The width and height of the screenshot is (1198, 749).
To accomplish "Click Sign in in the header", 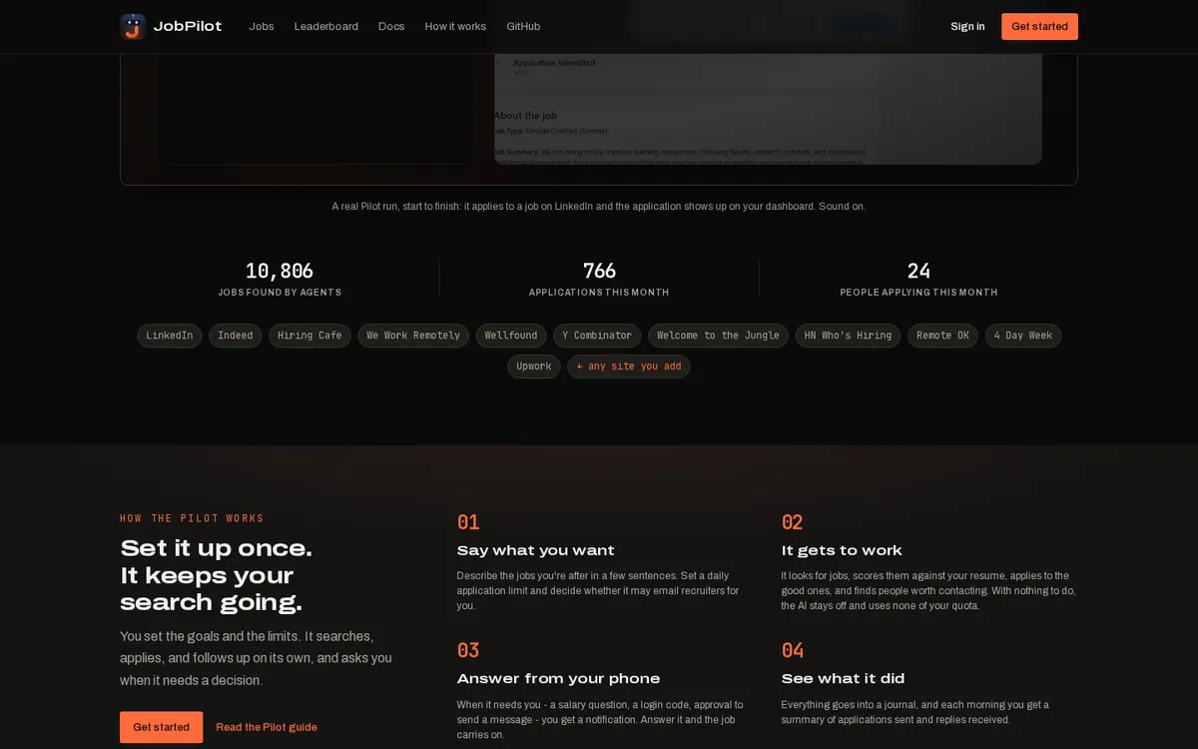I will tap(967, 26).
